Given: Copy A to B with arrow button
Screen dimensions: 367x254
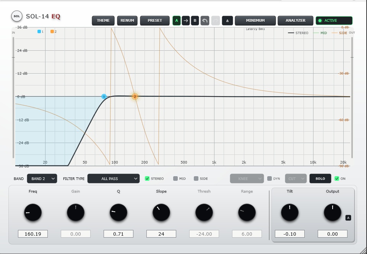Looking at the screenshot, I should pos(186,21).
